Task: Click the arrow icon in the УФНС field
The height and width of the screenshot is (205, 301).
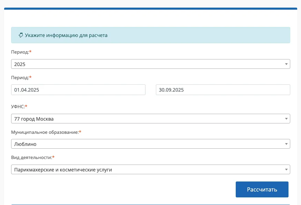Action: tap(286, 119)
